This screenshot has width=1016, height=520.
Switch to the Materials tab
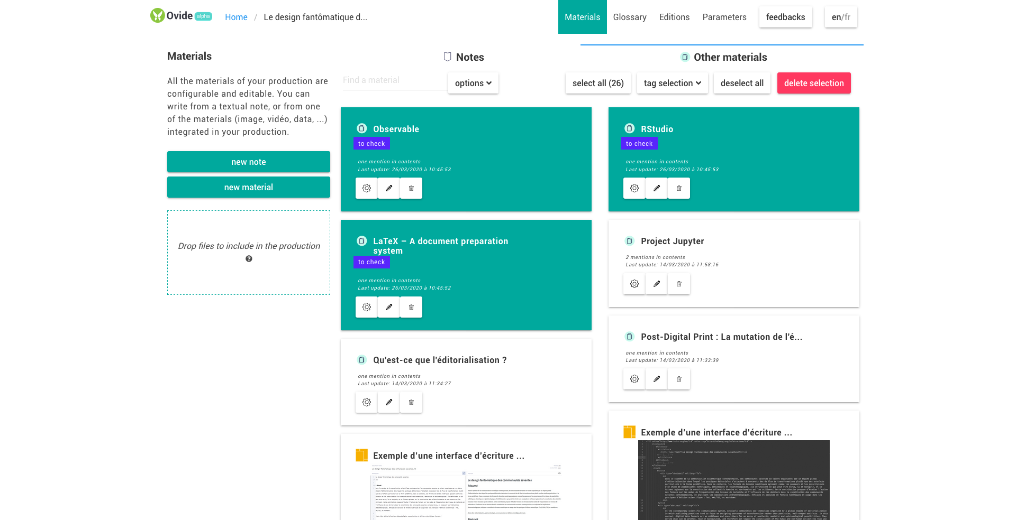[582, 17]
